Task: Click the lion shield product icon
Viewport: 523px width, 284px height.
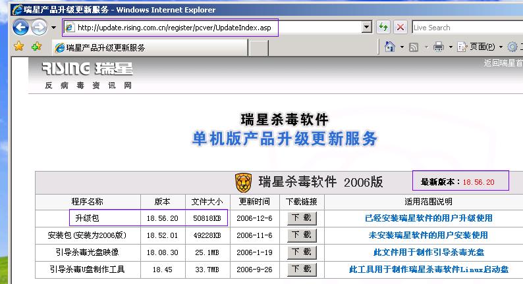Action: pos(243,183)
